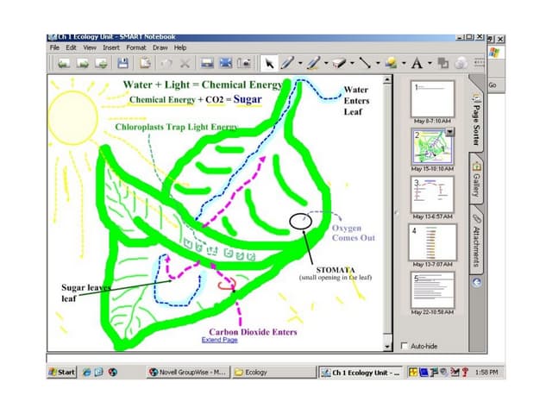Open page 2 thumbnail menu arrow
552x414 pixels.
449,132
